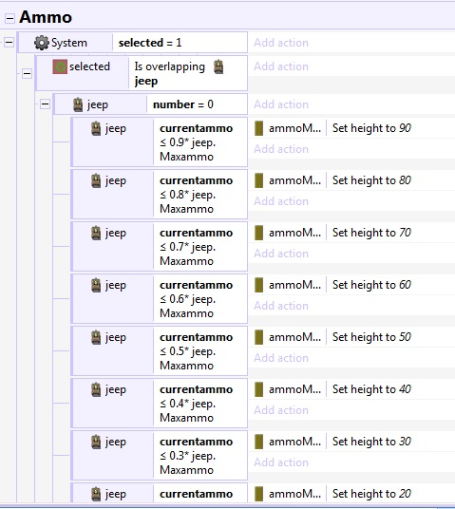Collapse the System selected = 1 event
The image size is (455, 509).
point(9,42)
